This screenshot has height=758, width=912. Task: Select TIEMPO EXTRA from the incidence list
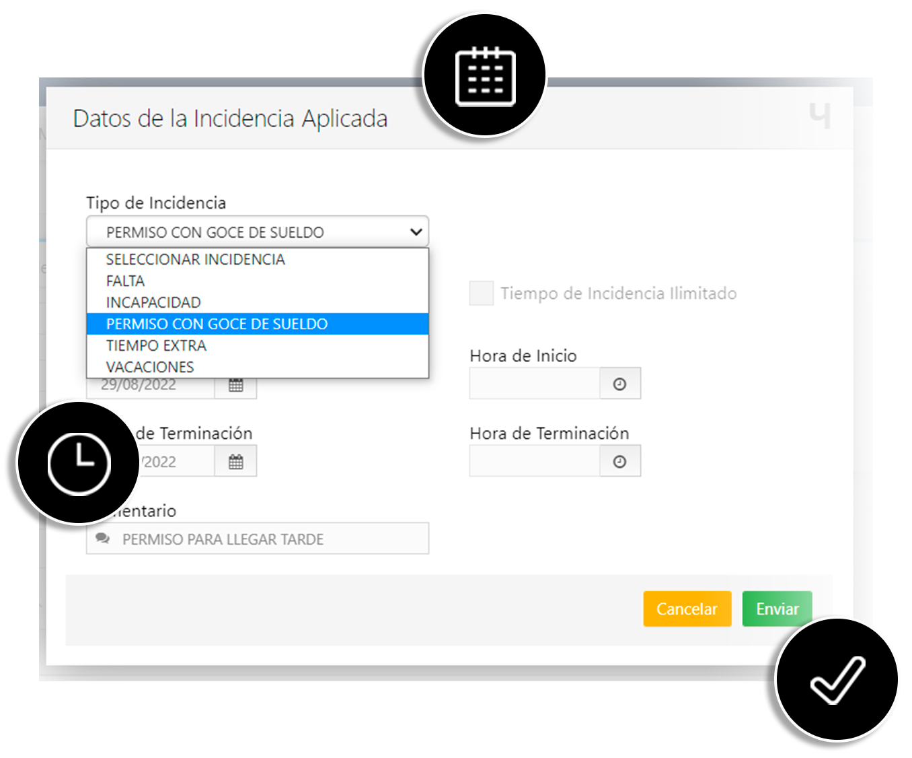coord(156,345)
